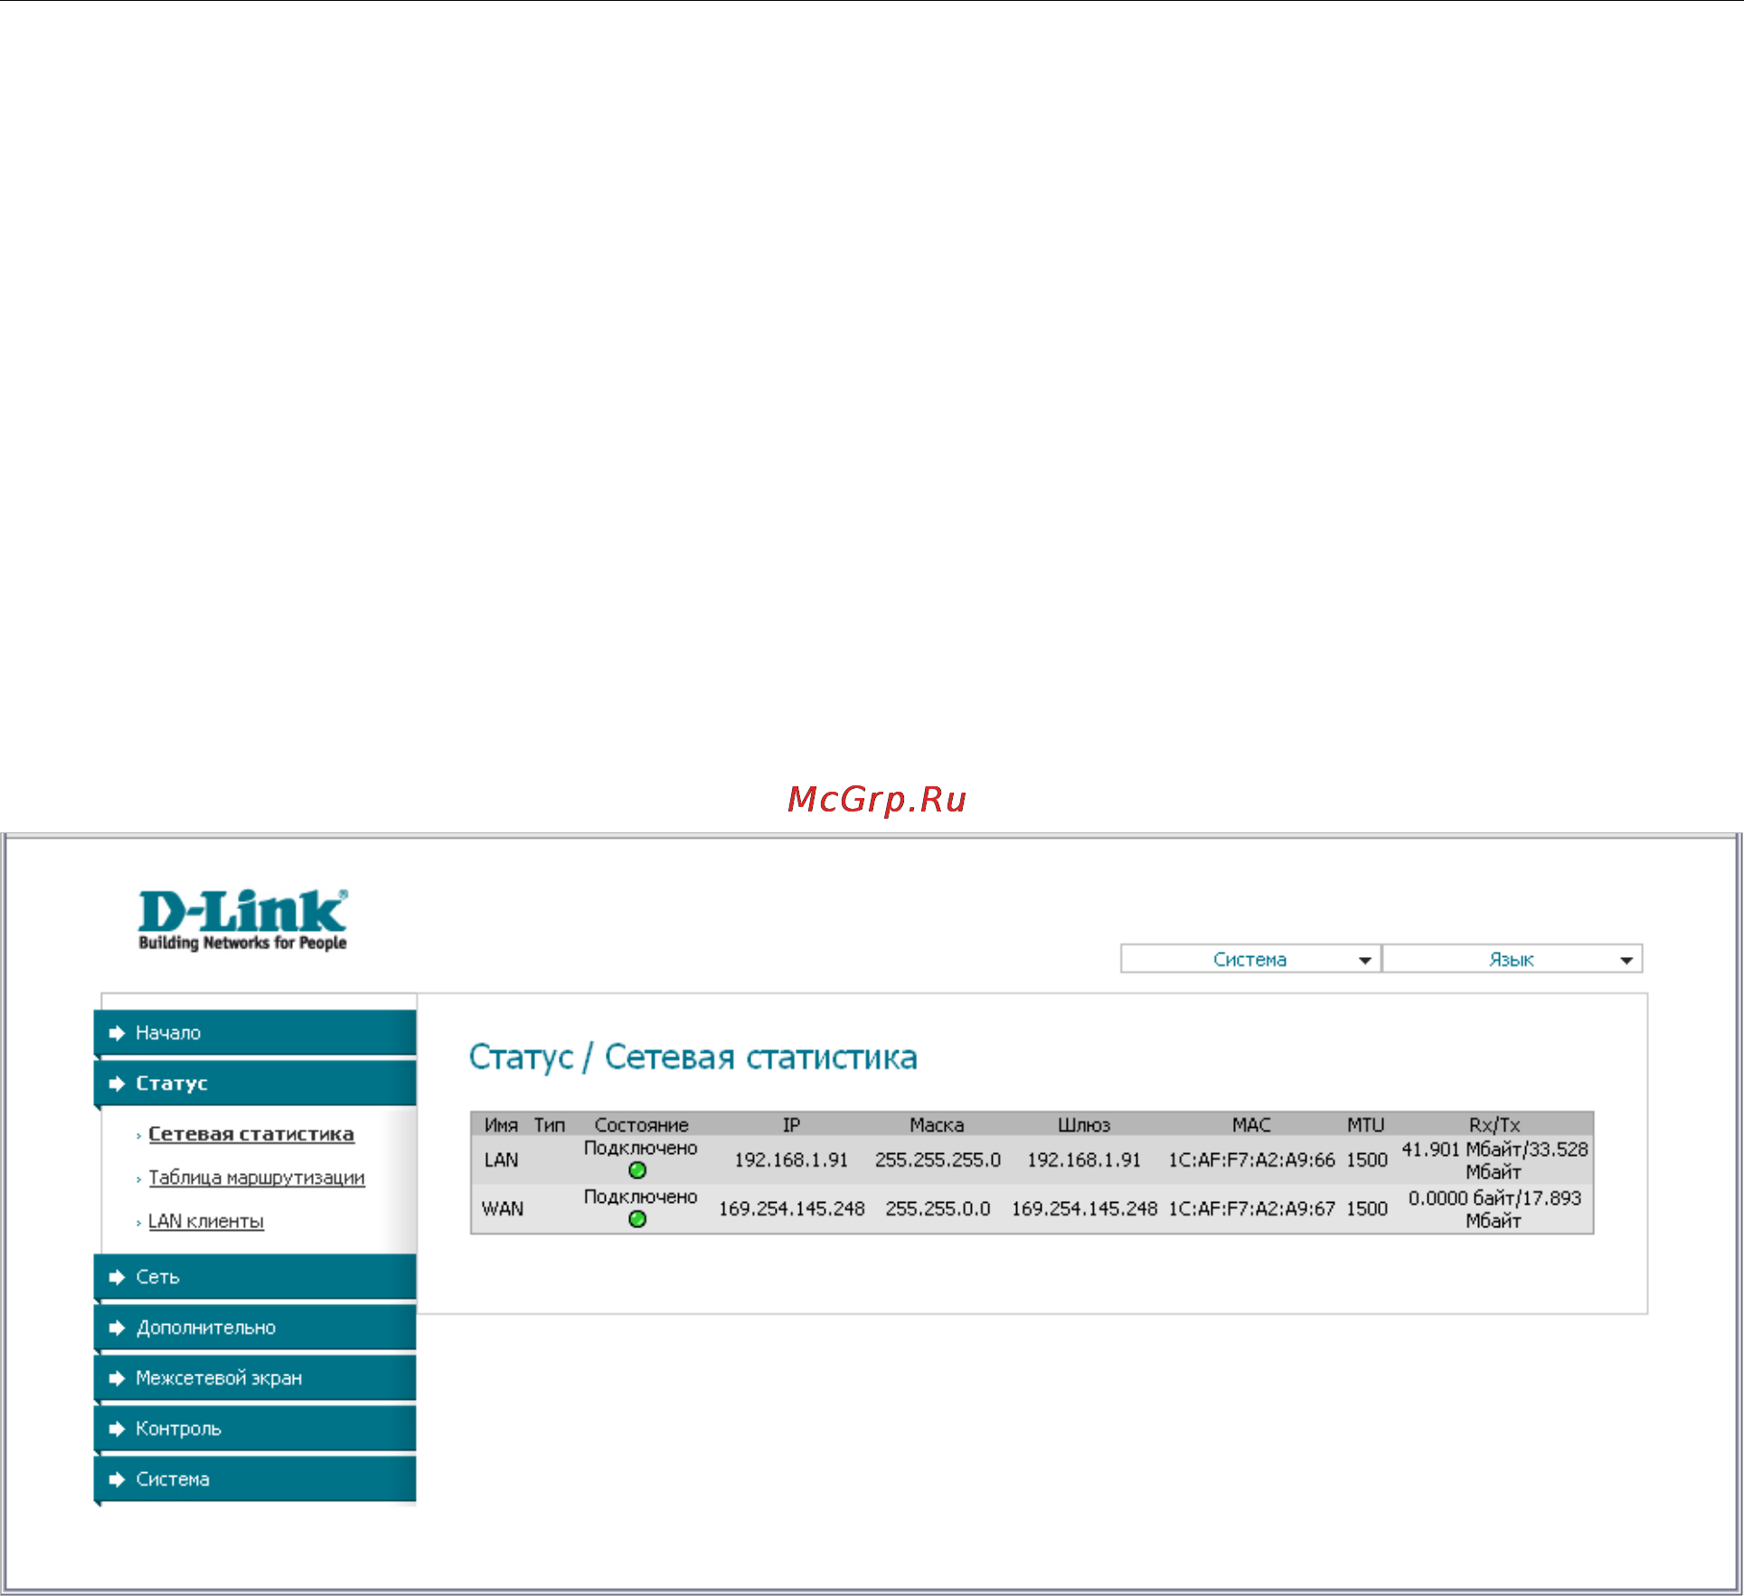Click the WAN row MTU 1500 value

[1366, 1208]
